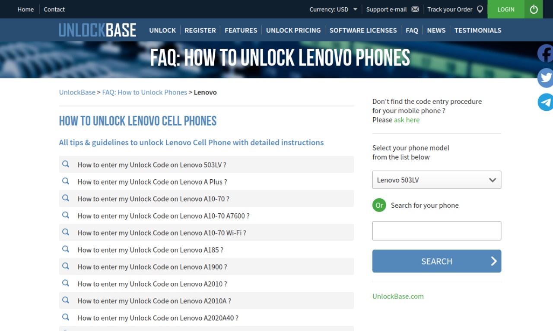This screenshot has width=553, height=331.
Task: Open the Telegram icon
Action: coord(546,102)
